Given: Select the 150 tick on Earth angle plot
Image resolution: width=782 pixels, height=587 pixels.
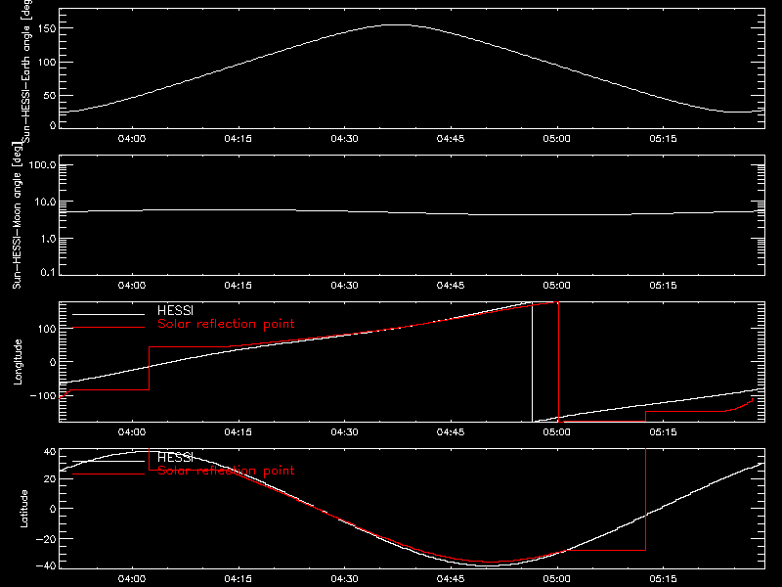Looking at the screenshot, I should point(47,28).
